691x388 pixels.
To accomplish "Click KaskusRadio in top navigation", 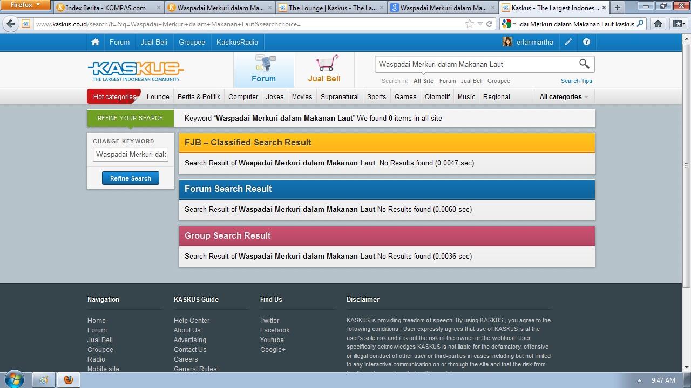I will click(237, 42).
